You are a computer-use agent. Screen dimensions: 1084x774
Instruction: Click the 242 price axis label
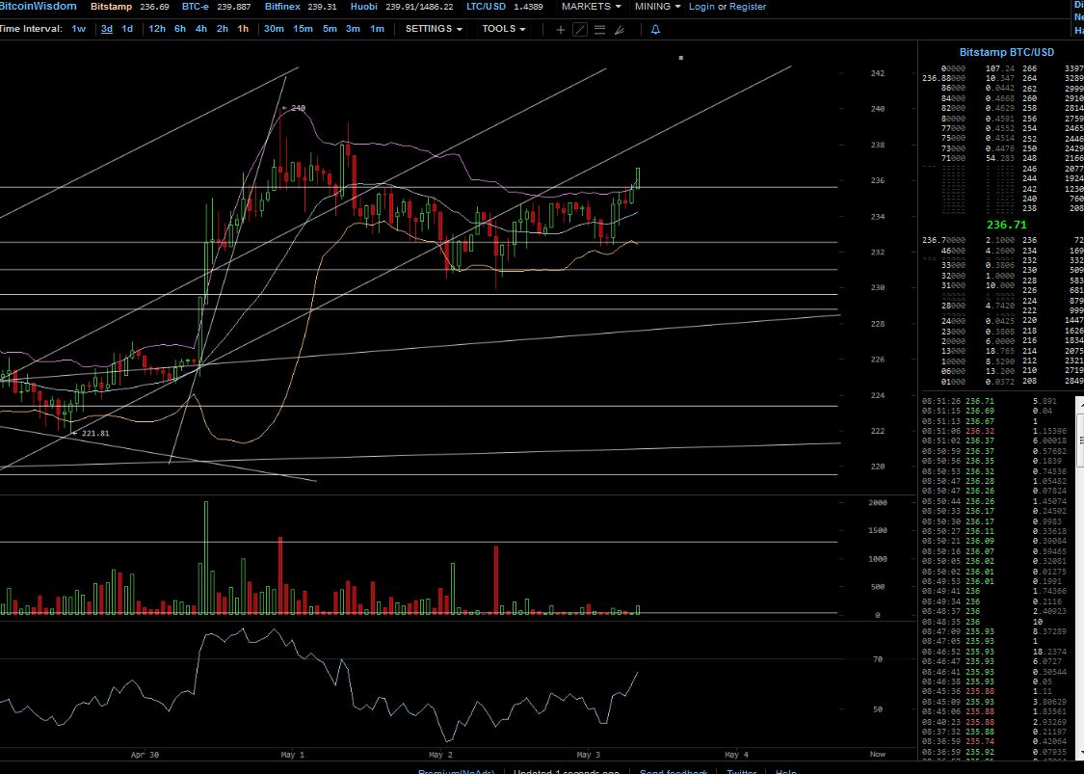[x=877, y=73]
